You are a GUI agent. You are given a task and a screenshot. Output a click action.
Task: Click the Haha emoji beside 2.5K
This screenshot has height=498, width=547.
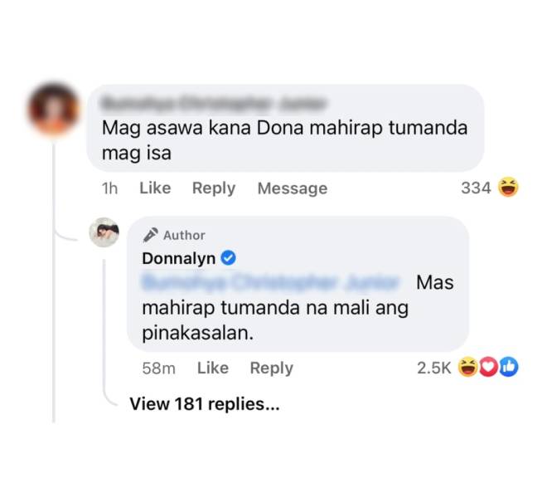(x=467, y=368)
